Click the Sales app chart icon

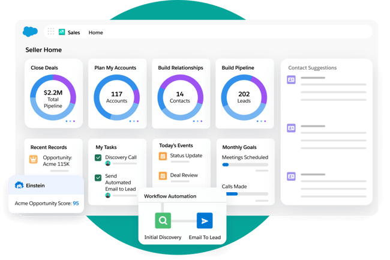click(62, 32)
